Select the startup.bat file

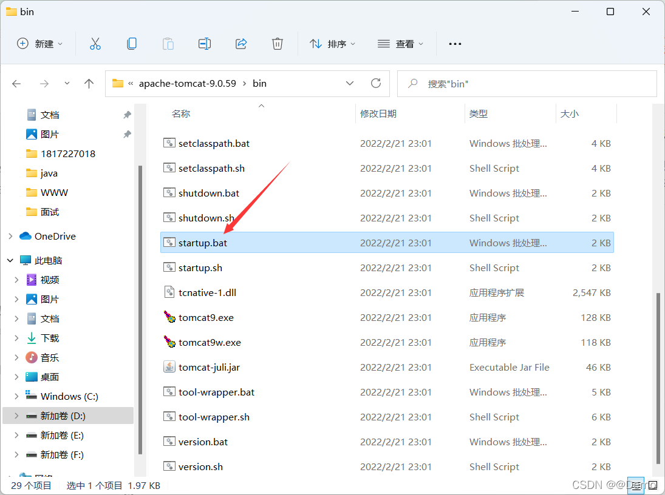[387, 243]
